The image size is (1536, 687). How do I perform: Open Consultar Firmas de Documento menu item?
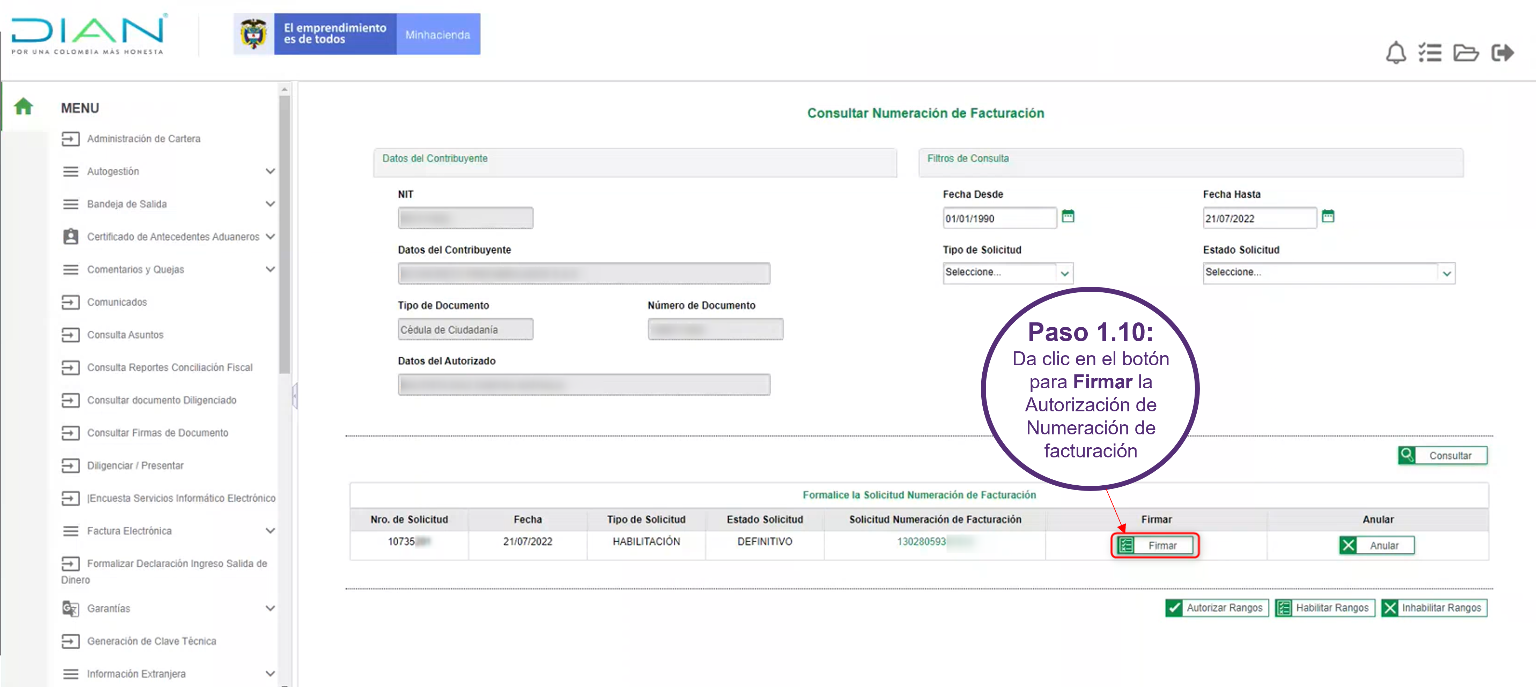[157, 433]
